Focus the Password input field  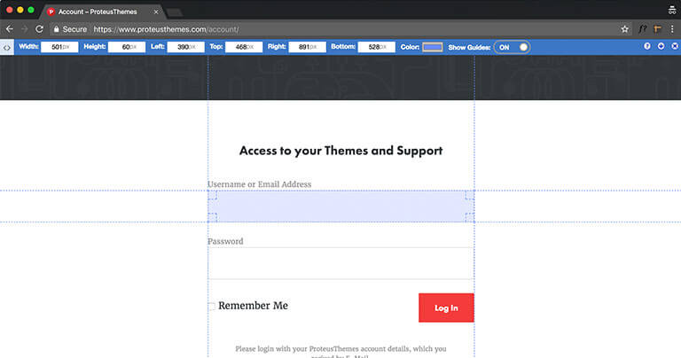pos(340,263)
